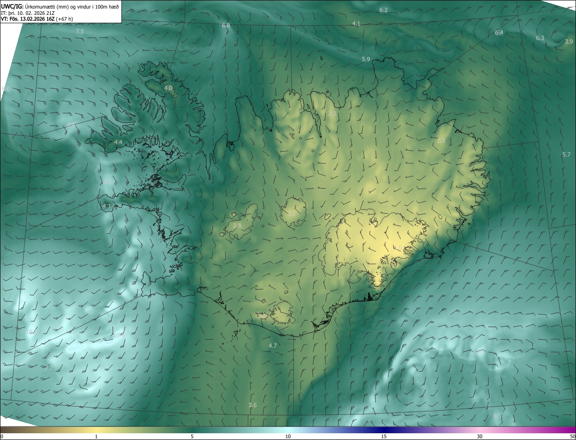Click the map value label 7.3
The image size is (576, 440).
coord(80,31)
